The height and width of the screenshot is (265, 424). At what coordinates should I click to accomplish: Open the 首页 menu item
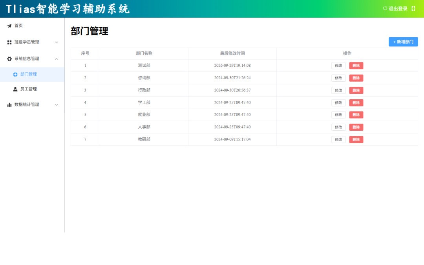pyautogui.click(x=32, y=26)
